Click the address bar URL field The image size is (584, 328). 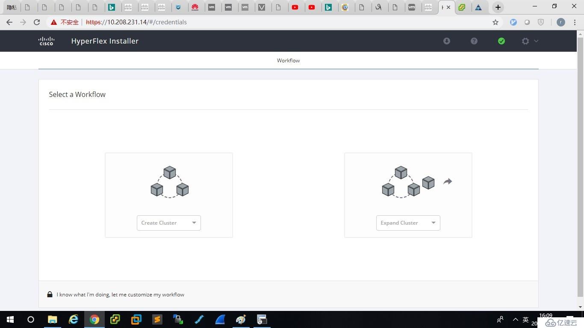point(274,22)
